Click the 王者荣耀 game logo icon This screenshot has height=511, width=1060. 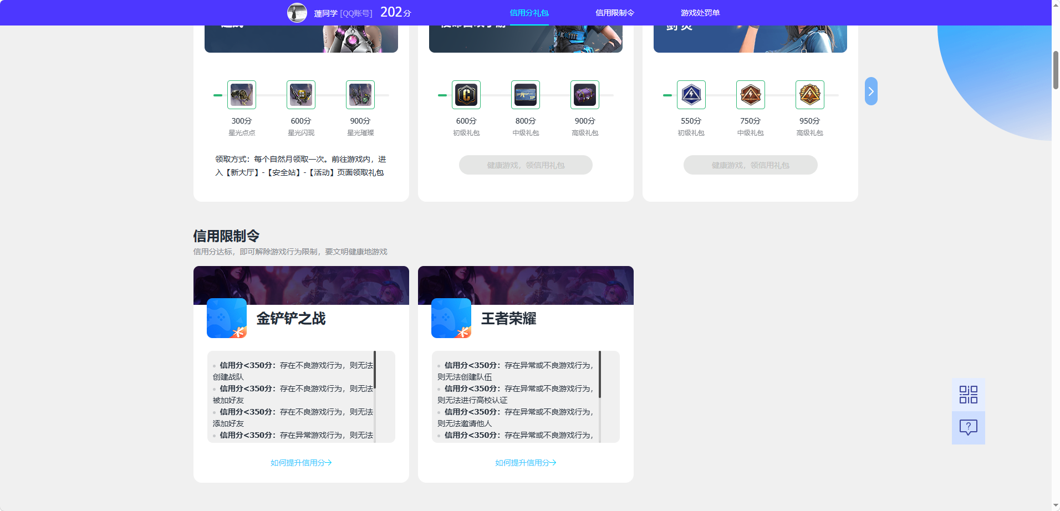(x=451, y=318)
